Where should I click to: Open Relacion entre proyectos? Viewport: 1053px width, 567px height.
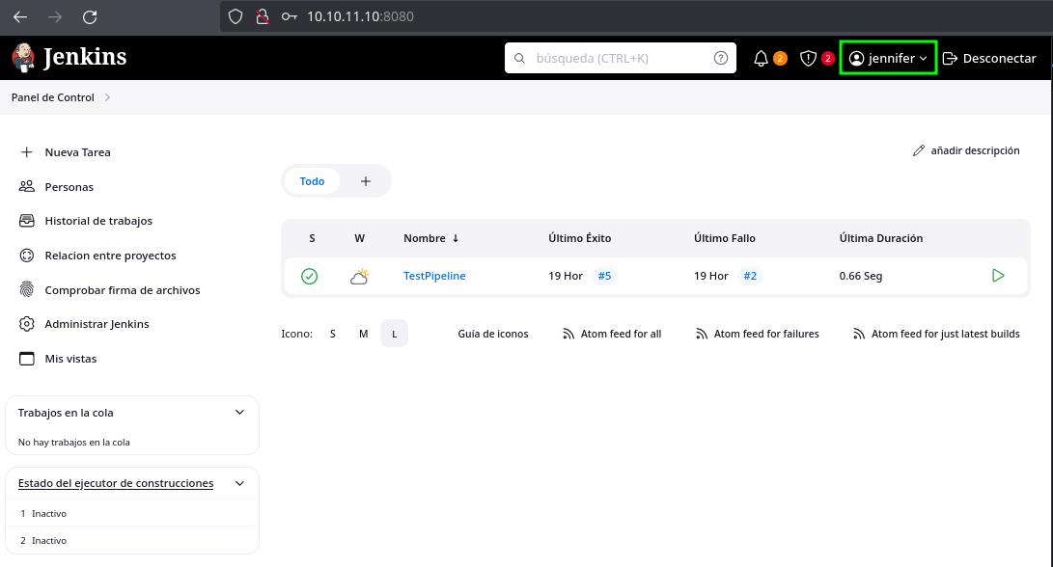click(x=110, y=256)
